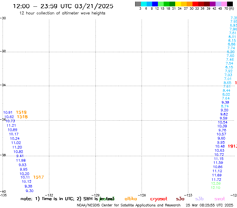The width and height of the screenshot is (237, 208).
Task: Click the 10.48 value near the red label
Action: click(220, 146)
